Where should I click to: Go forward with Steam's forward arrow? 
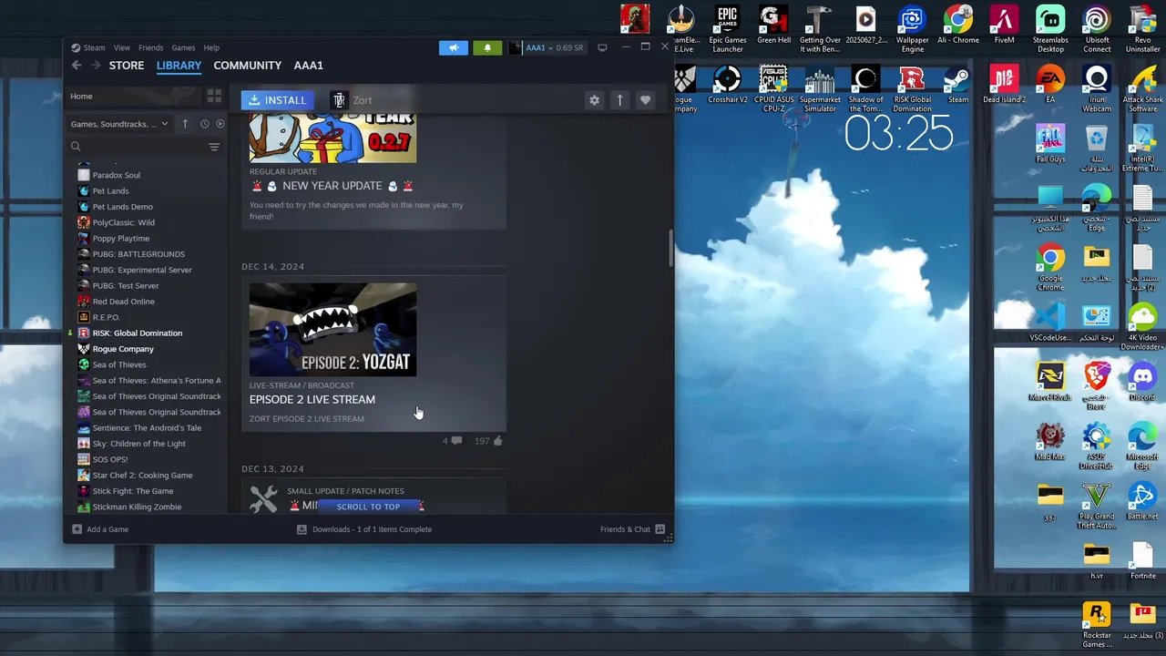pos(97,66)
